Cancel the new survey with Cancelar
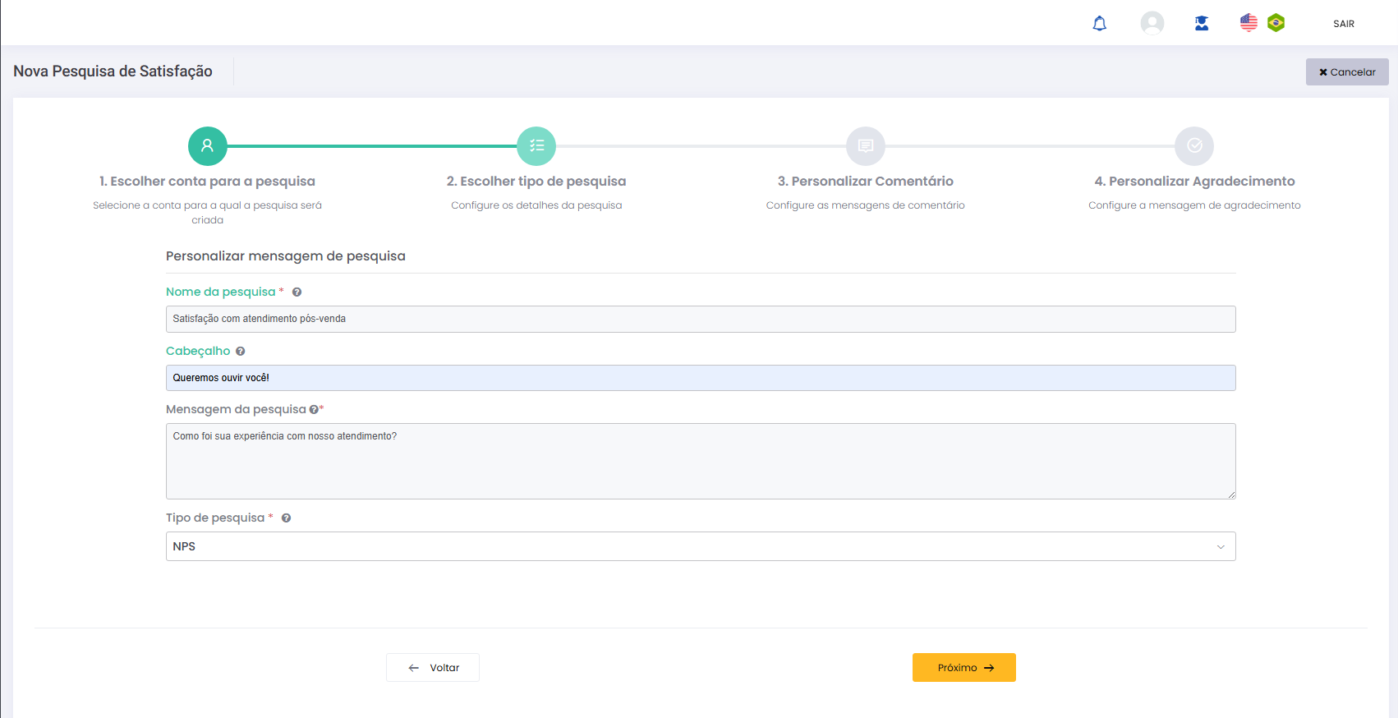 pyautogui.click(x=1346, y=72)
